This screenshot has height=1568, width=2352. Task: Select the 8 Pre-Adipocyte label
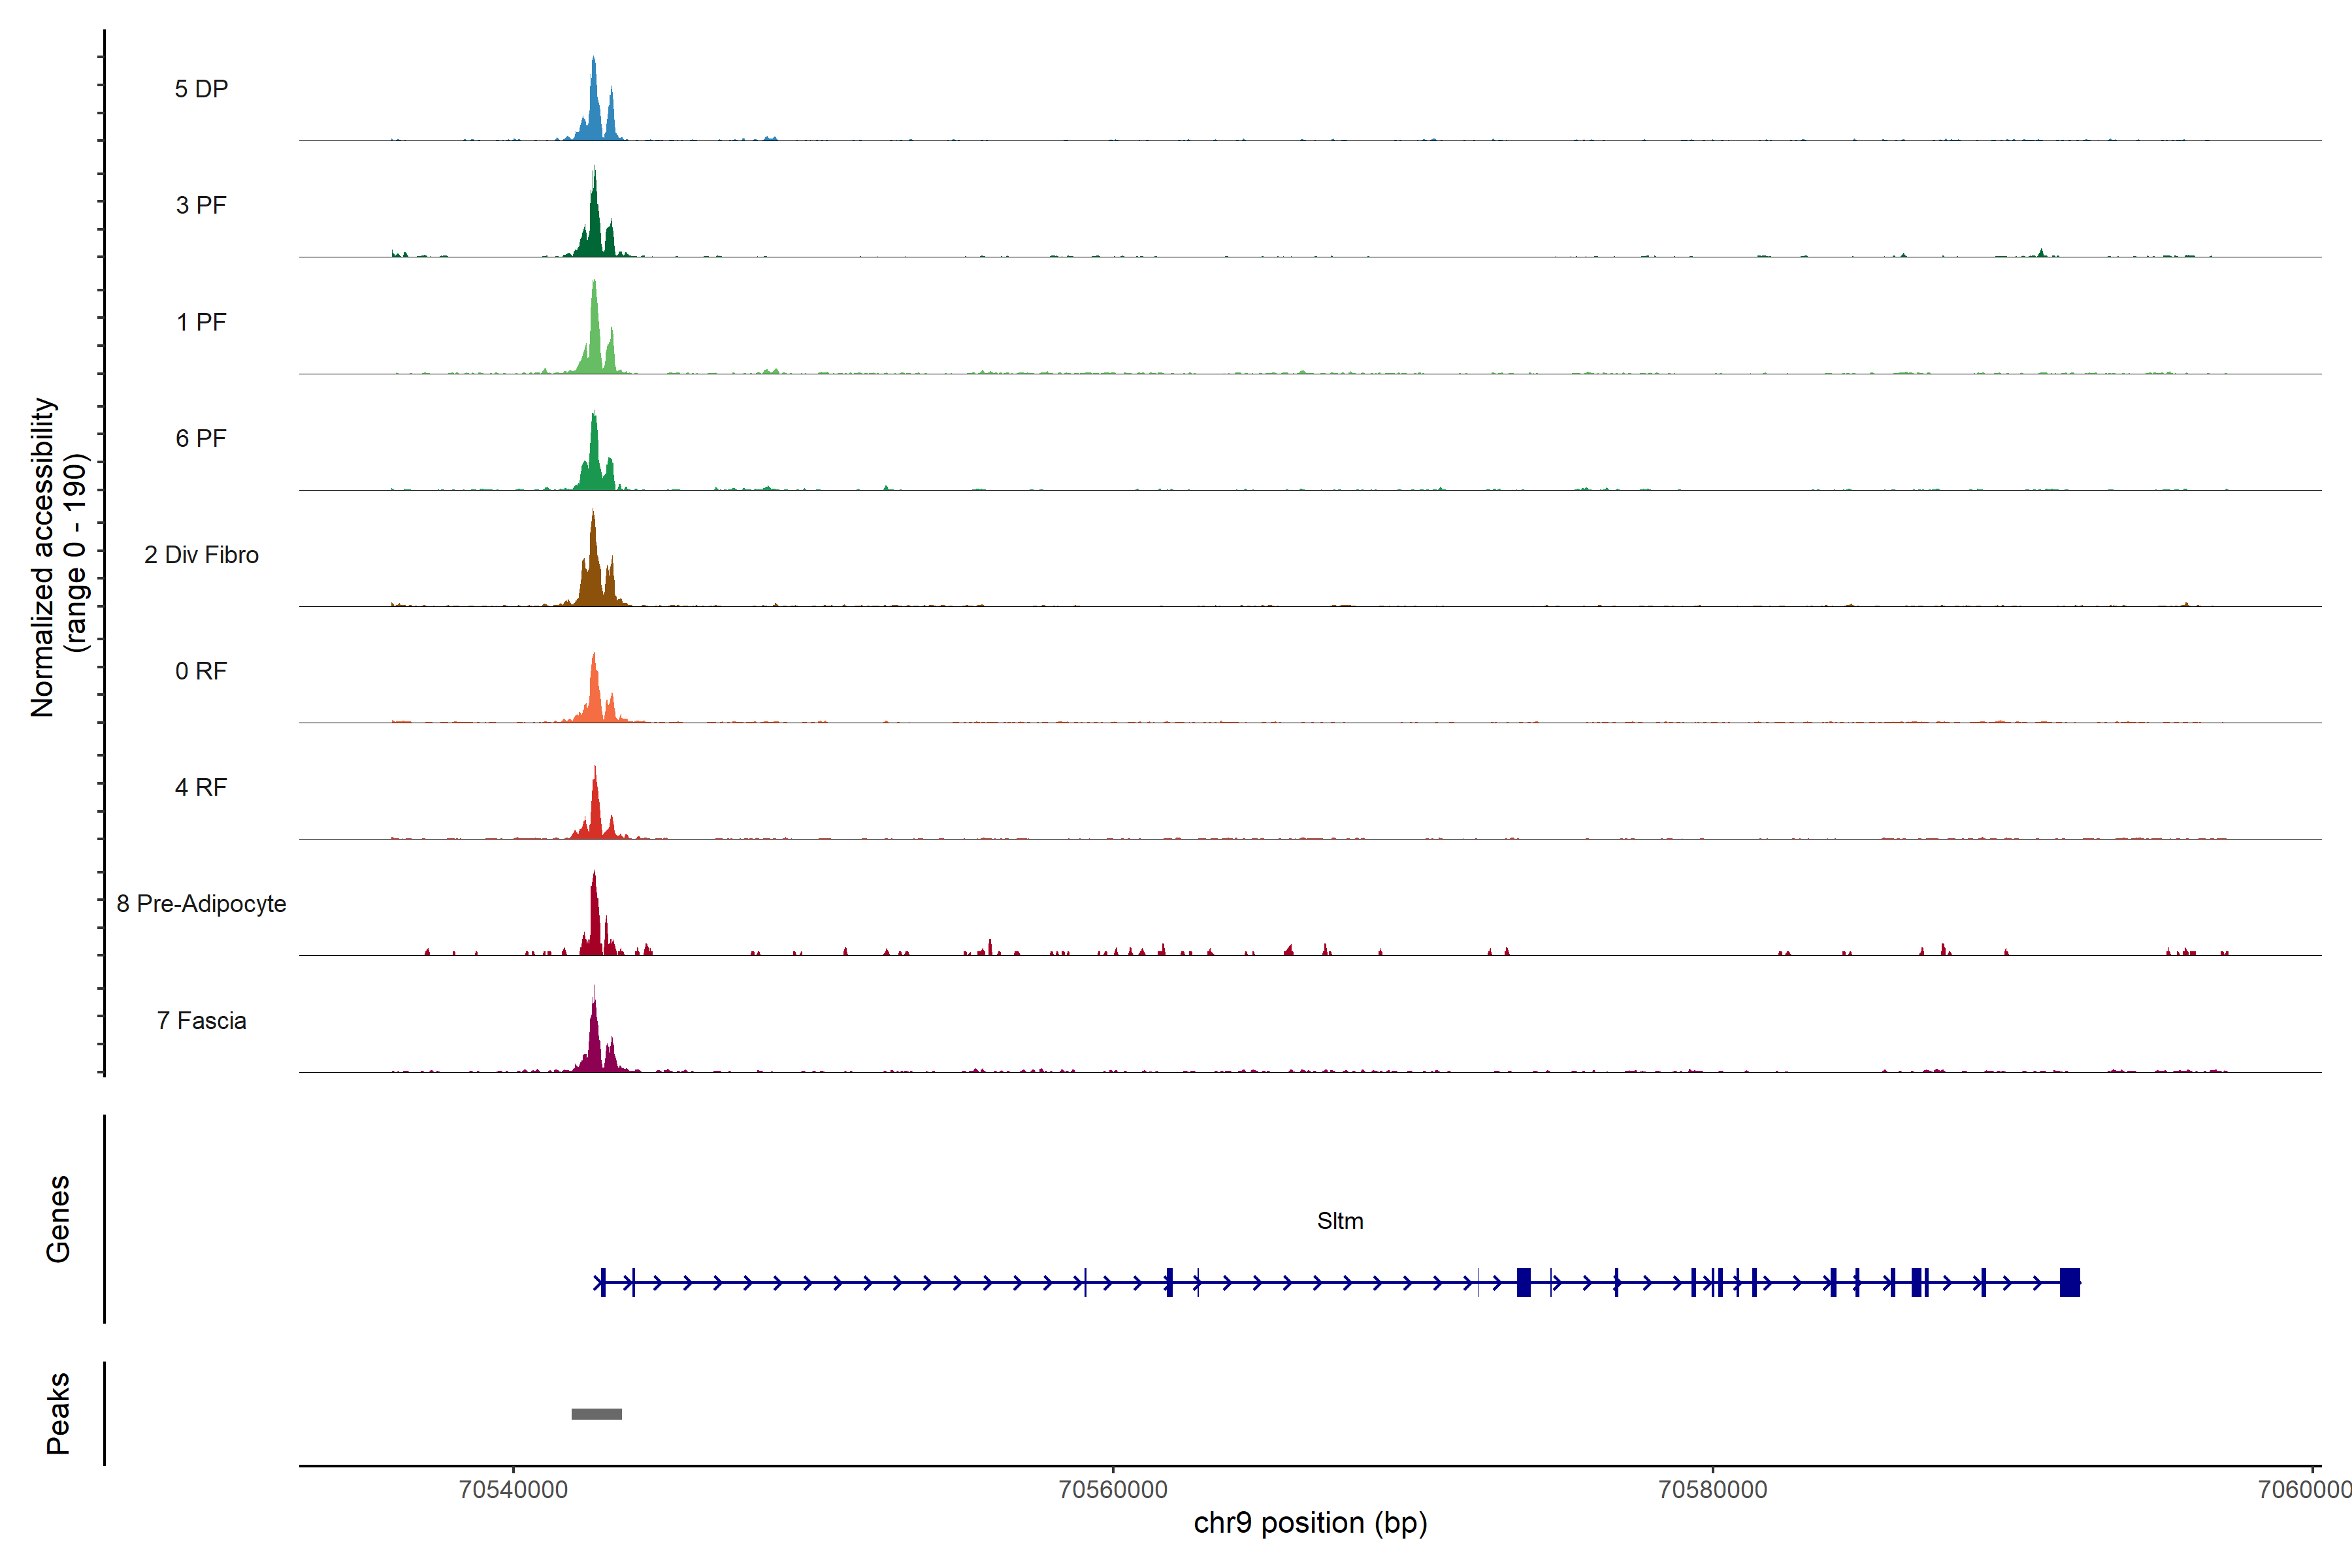(201, 904)
